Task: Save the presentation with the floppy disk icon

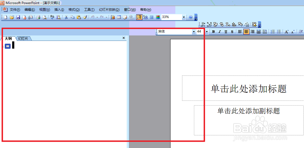Action: click(18, 17)
